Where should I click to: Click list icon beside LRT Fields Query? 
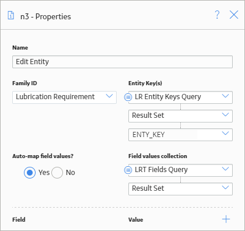[x=128, y=170]
